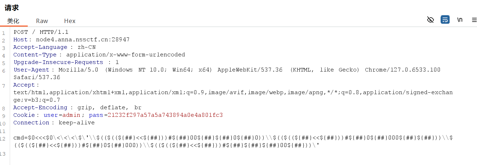The width and height of the screenshot is (477, 165).
Task: Switch to the Raw tab
Action: 42,21
